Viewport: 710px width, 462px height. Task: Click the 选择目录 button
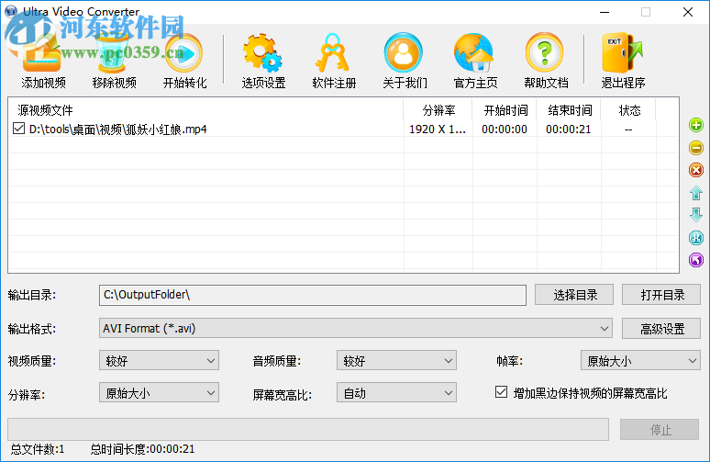(x=574, y=295)
